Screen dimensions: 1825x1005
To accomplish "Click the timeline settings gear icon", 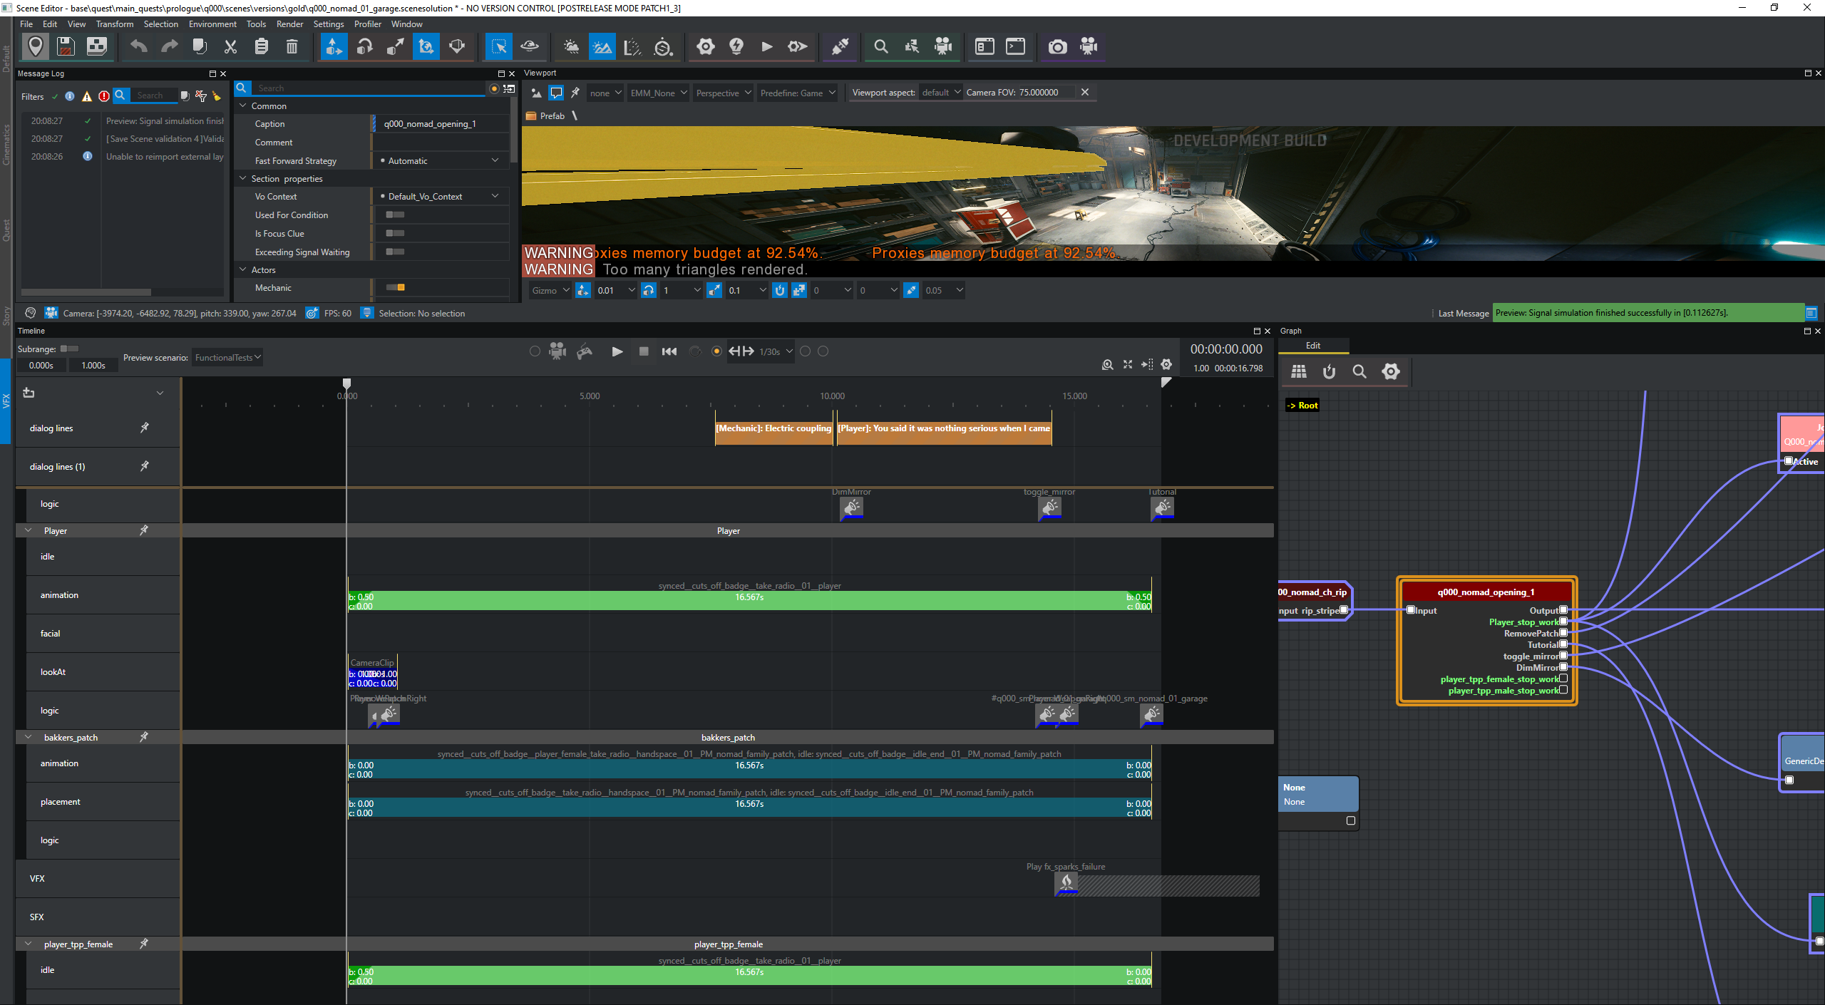I will pos(1166,364).
